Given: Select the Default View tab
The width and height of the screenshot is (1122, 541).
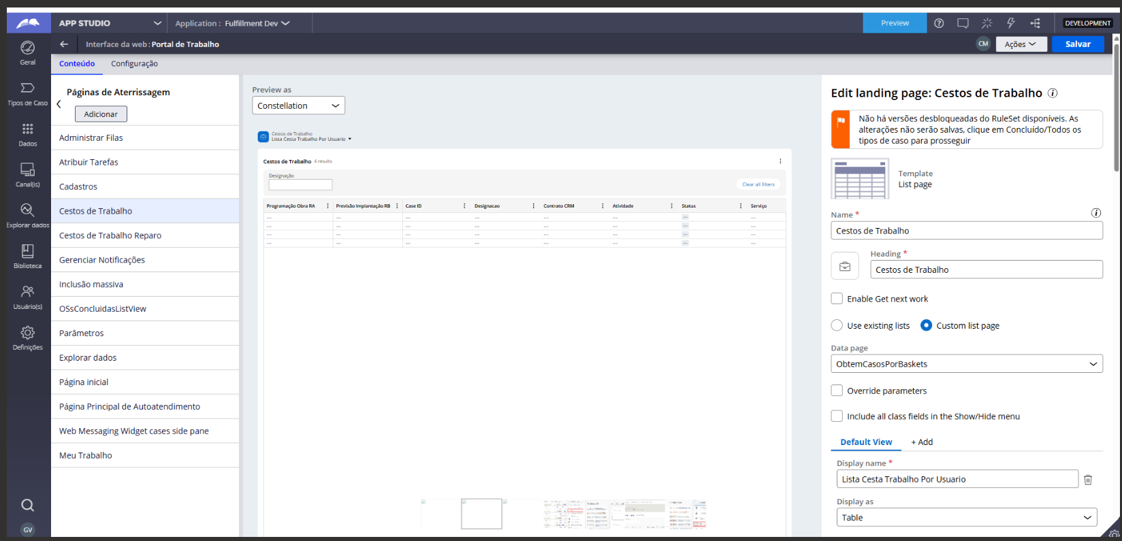Looking at the screenshot, I should tap(866, 442).
